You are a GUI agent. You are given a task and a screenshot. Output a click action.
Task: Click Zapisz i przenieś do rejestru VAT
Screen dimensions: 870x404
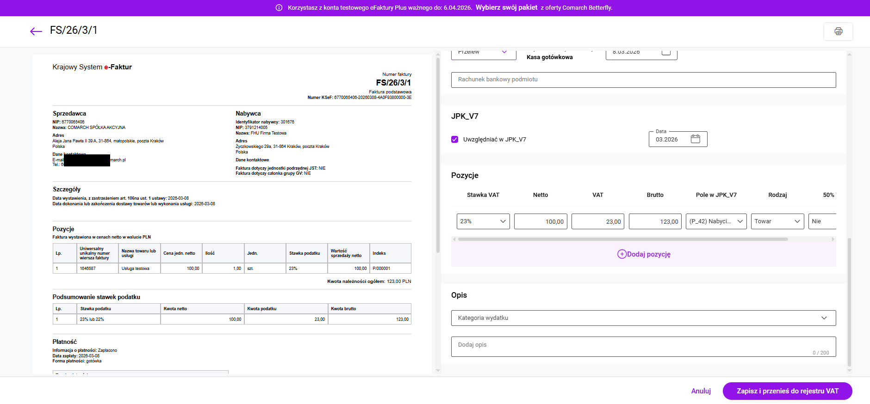coord(787,391)
